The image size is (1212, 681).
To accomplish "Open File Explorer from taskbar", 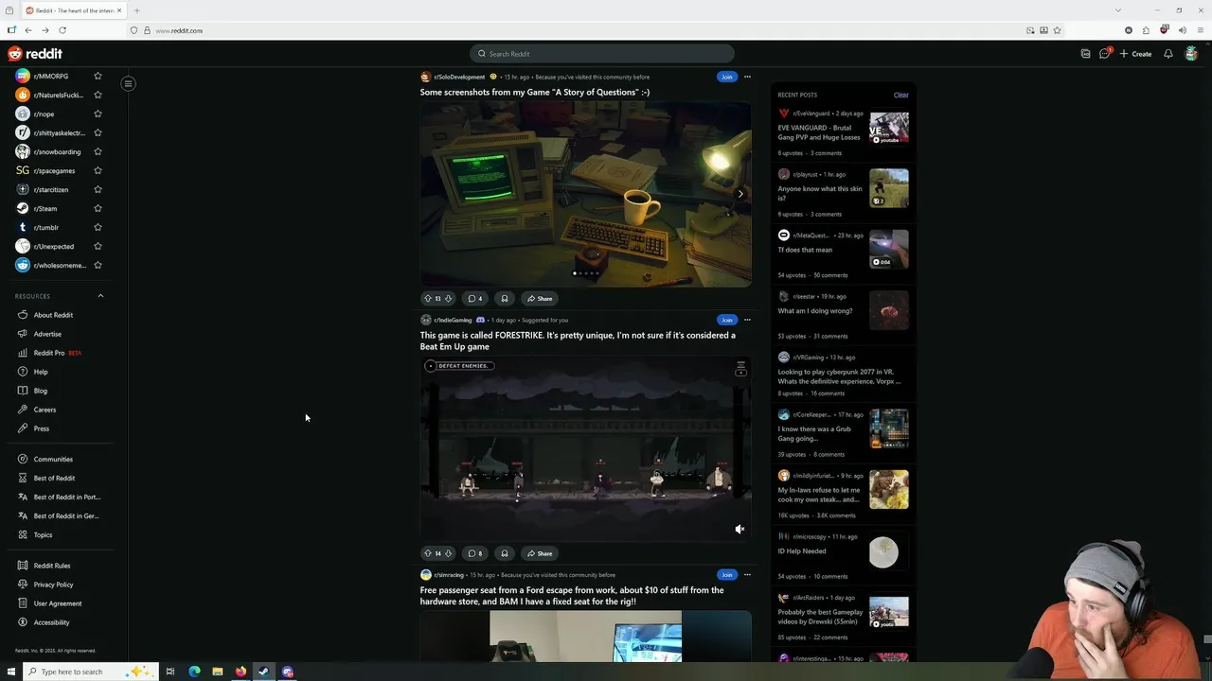I will (217, 672).
